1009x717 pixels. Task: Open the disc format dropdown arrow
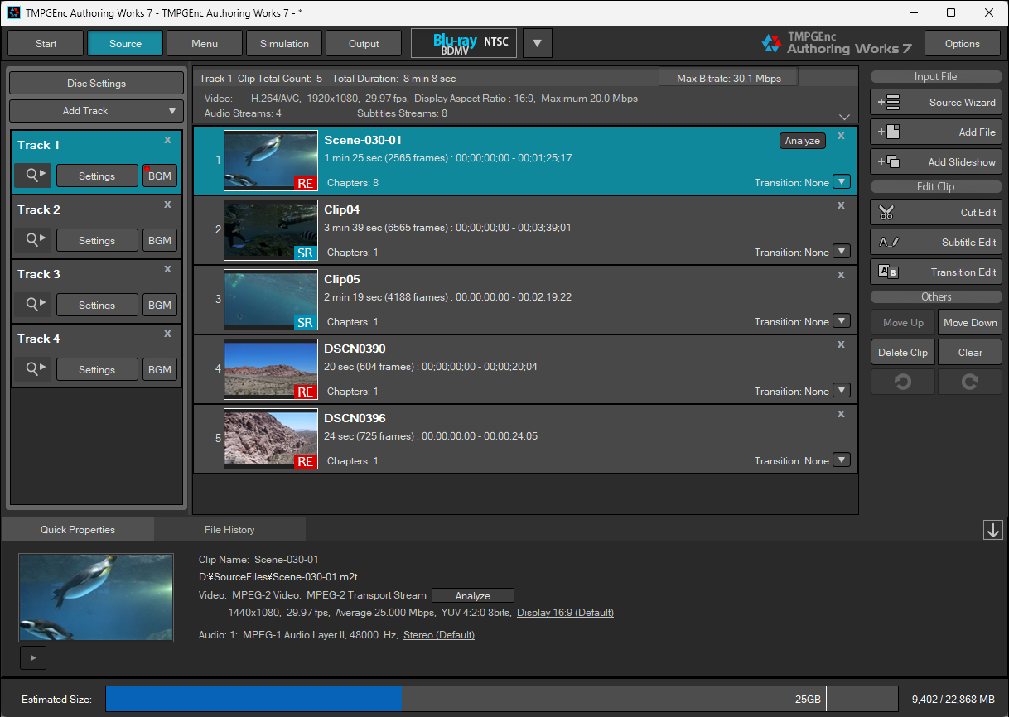coord(538,43)
